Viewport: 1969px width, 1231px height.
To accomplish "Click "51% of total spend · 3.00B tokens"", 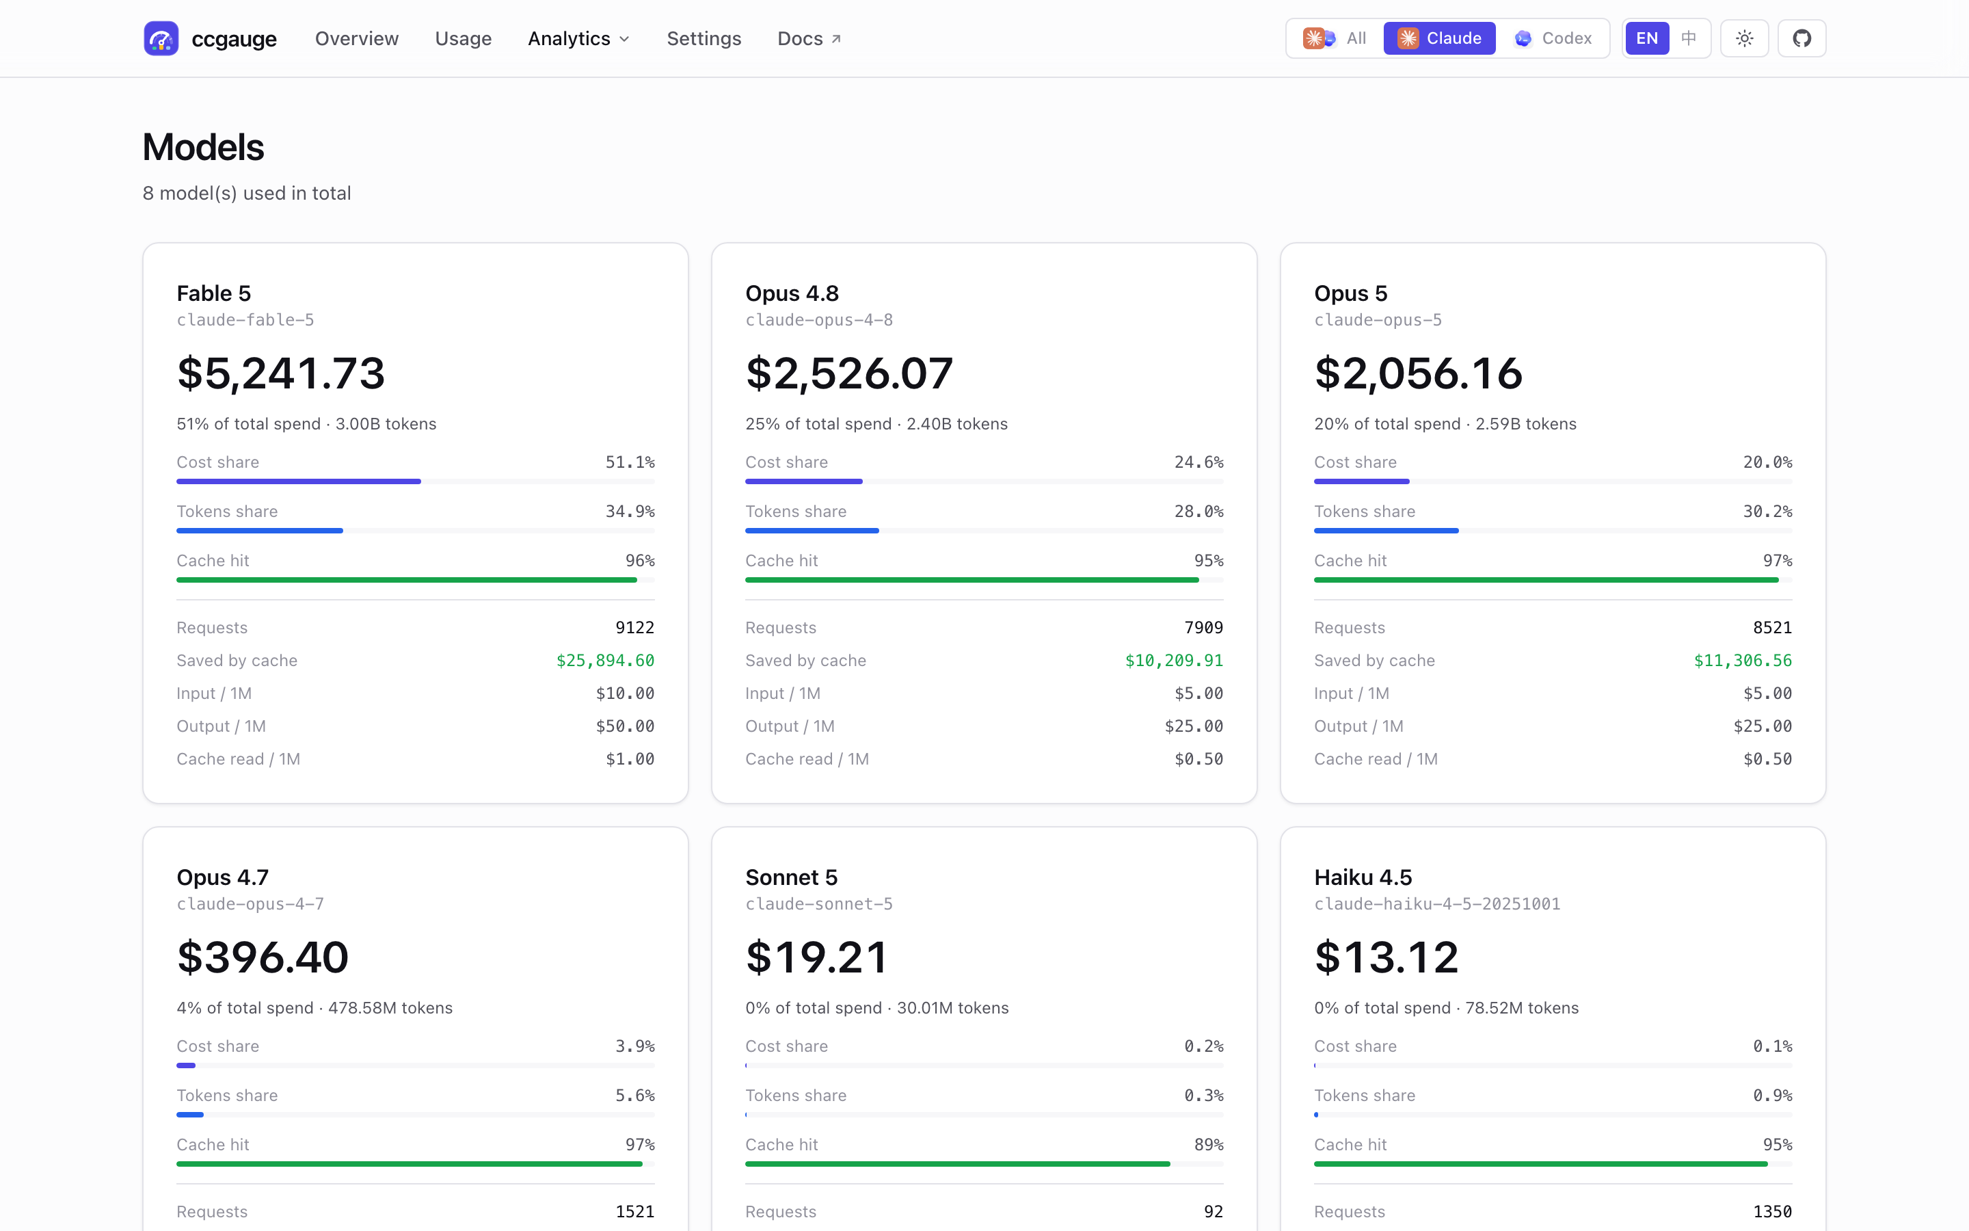I will click(307, 423).
